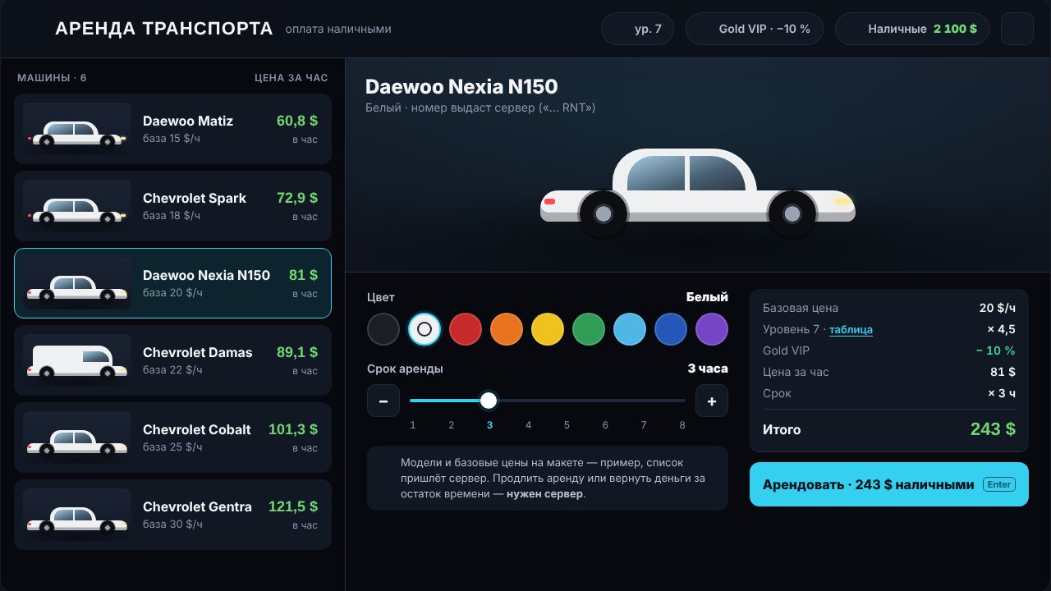1051x591 pixels.
Task: Click the "− 10 %" Gold VIP discount value
Action: pyautogui.click(x=996, y=350)
